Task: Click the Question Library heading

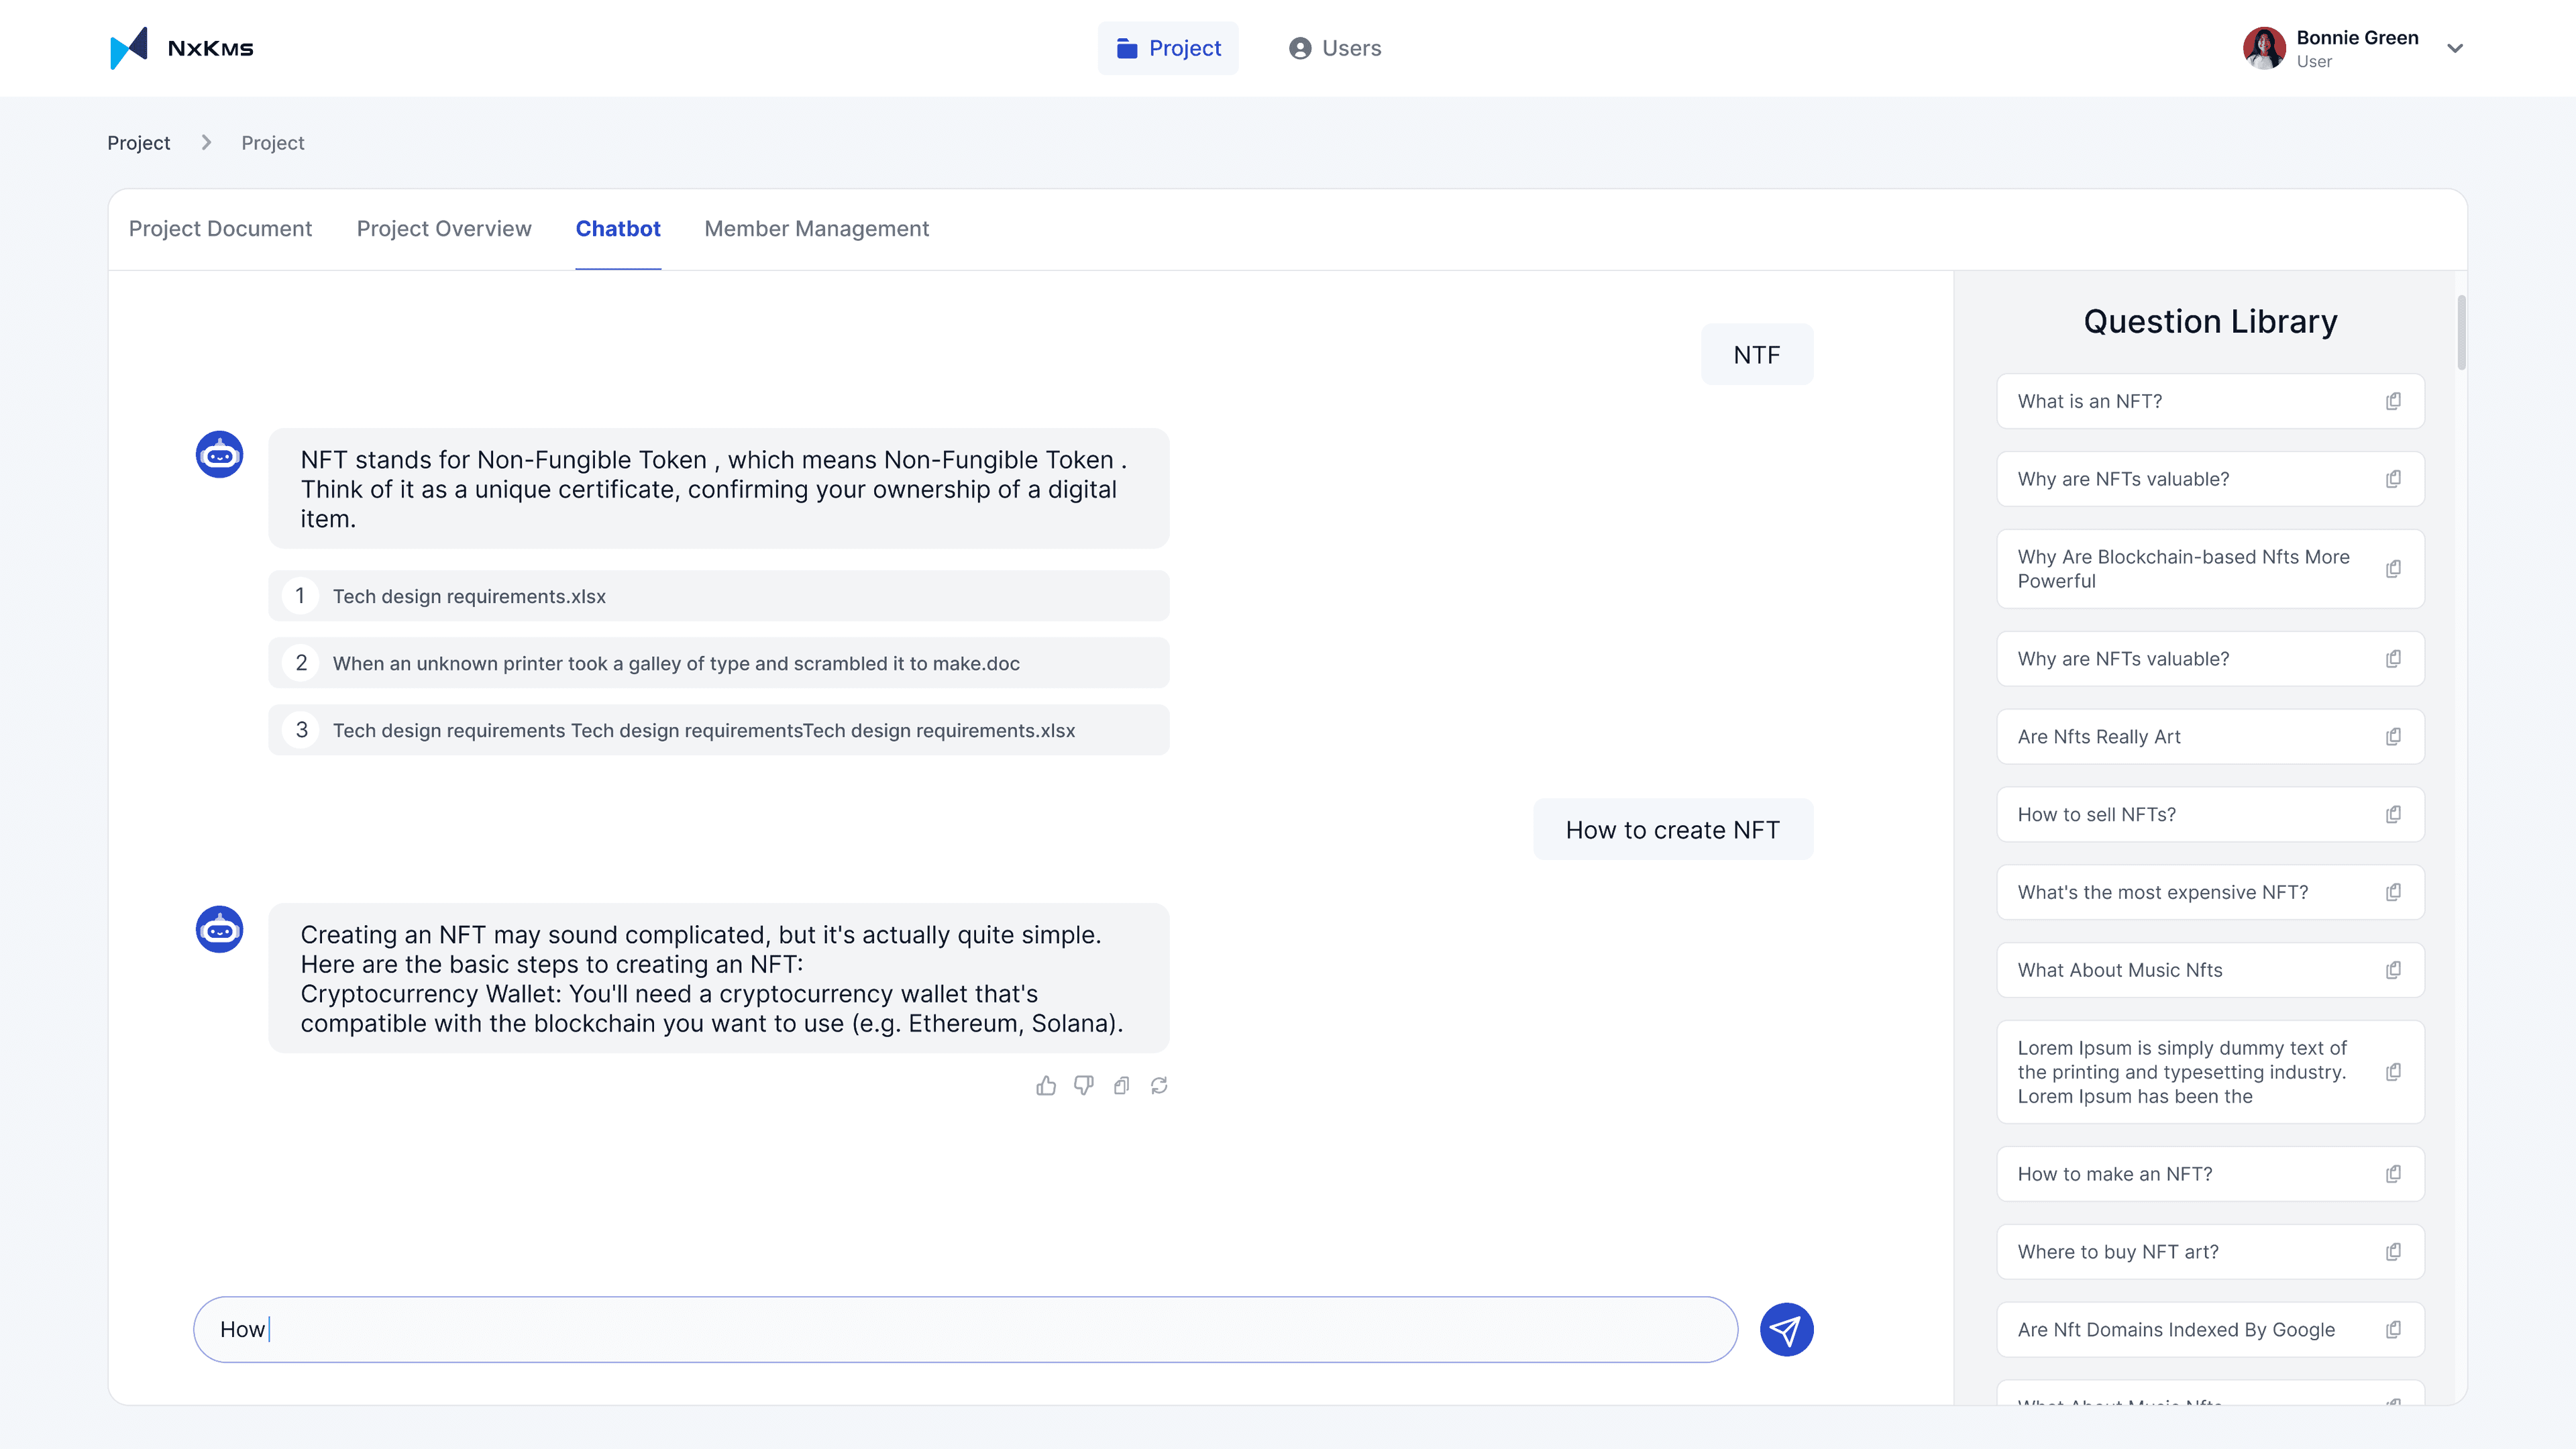Action: (2211, 322)
